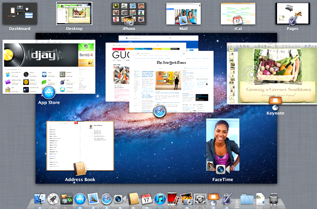Switch to the Pages full-screen space
317x209 pixels.
292,13
